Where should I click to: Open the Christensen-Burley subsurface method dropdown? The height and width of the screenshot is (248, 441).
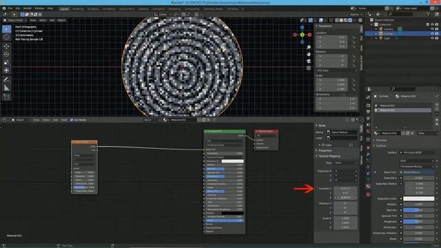(x=417, y=167)
